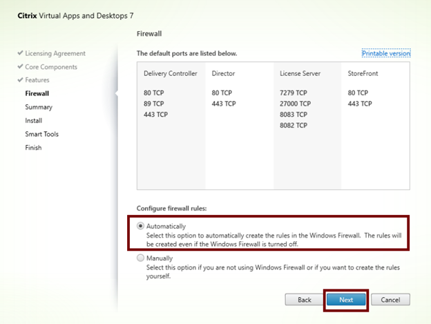Click checkmark icon beside Core Components

20,66
